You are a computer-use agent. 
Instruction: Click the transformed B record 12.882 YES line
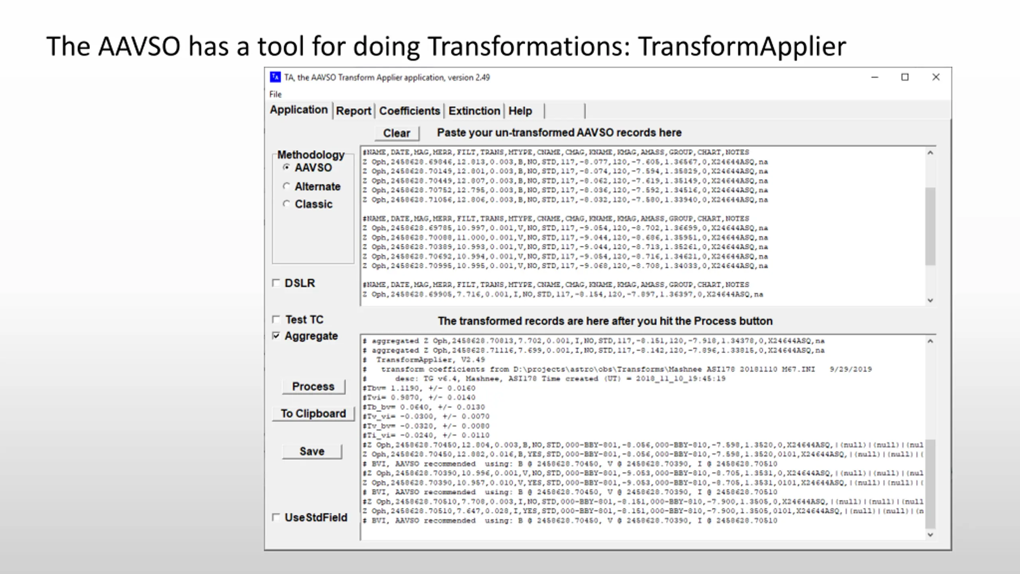pyautogui.click(x=643, y=454)
